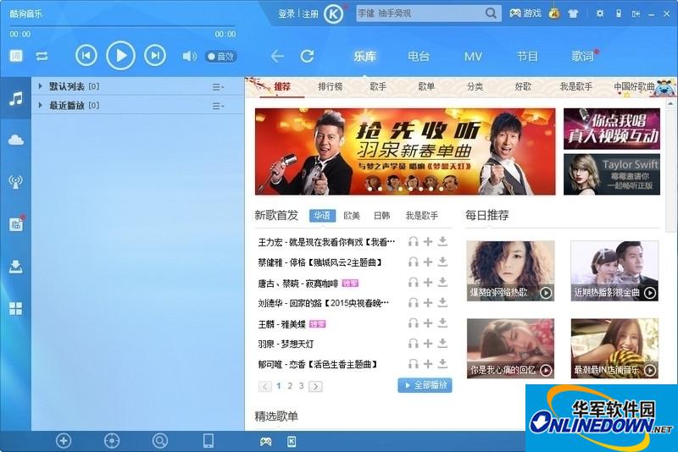Screen dimensions: 678x452
Task: Click the 全部播放 play all button
Action: (425, 386)
